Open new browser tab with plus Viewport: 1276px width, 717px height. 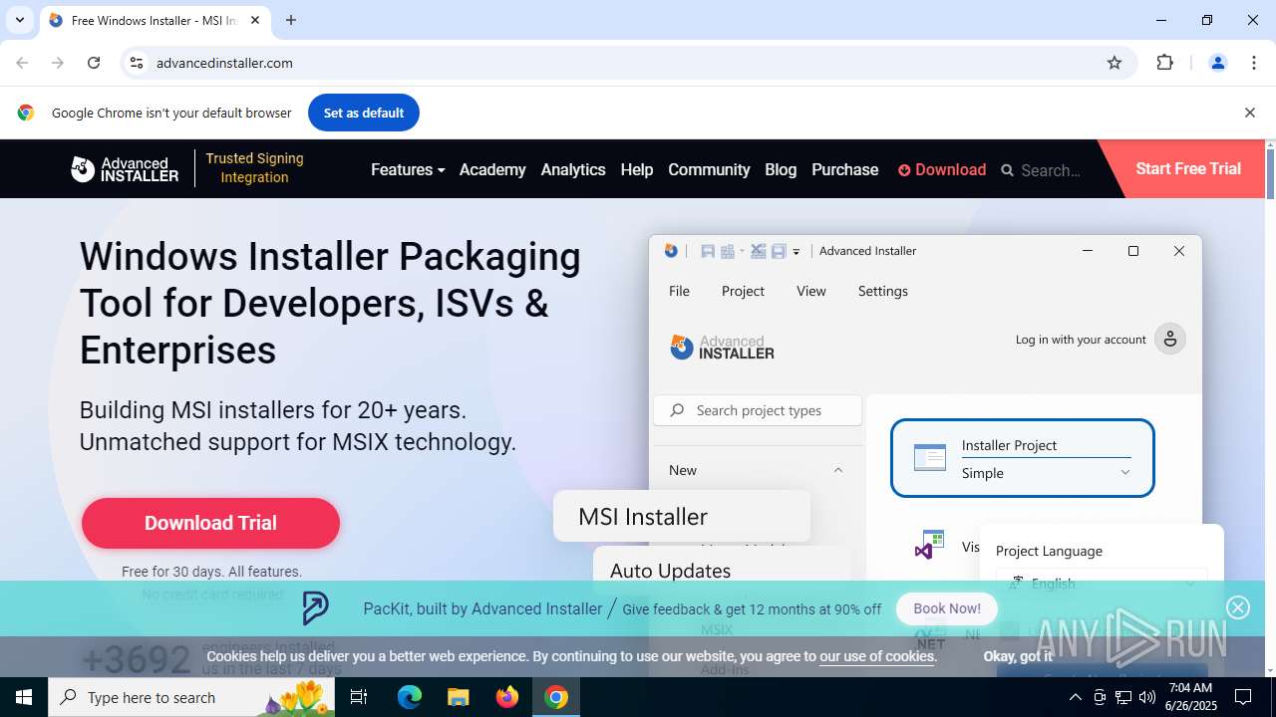[291, 20]
